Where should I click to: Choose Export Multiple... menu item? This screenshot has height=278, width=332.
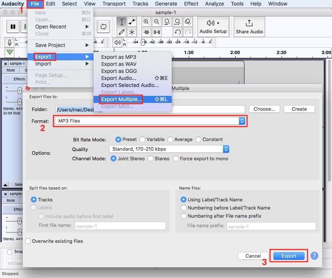(x=132, y=99)
